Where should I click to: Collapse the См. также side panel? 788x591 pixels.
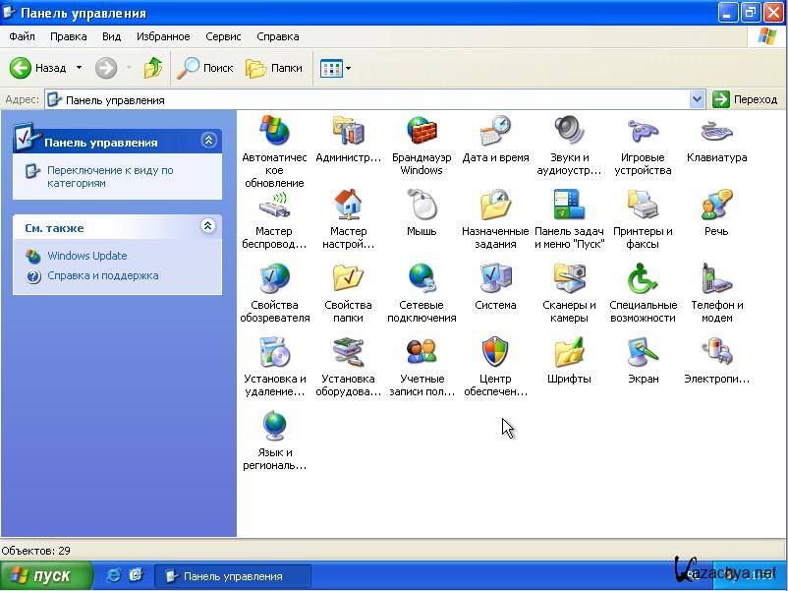[x=208, y=226]
